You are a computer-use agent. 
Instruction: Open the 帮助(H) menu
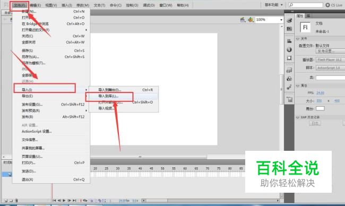[x=183, y=5]
